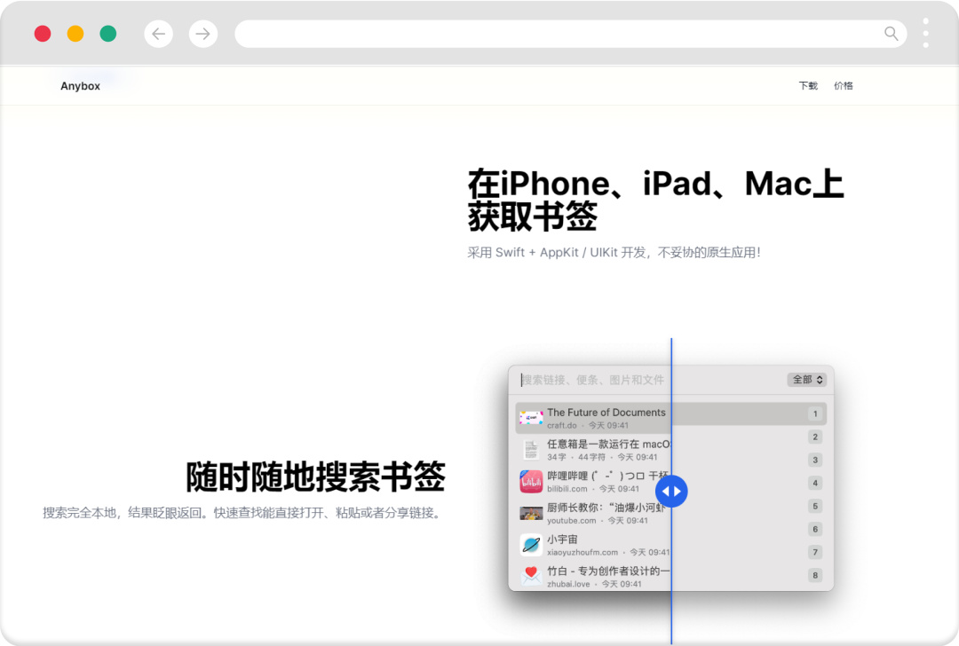
Task: Click the browser back arrow button
Action: 158,34
